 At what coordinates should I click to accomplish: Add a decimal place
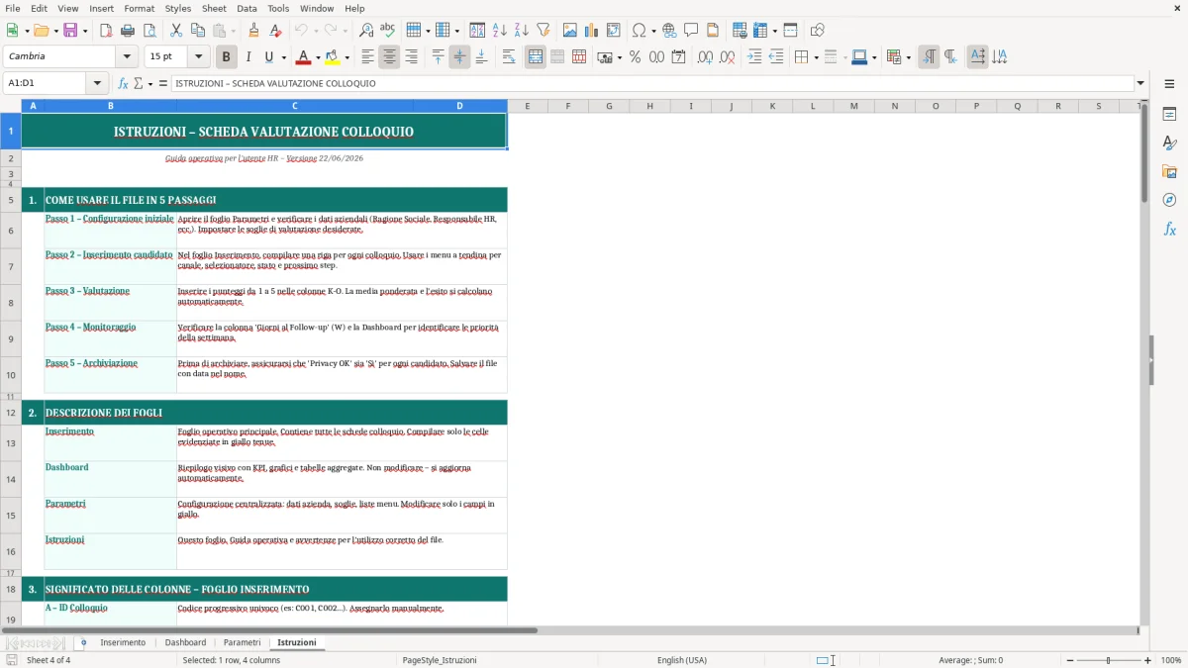pyautogui.click(x=705, y=57)
